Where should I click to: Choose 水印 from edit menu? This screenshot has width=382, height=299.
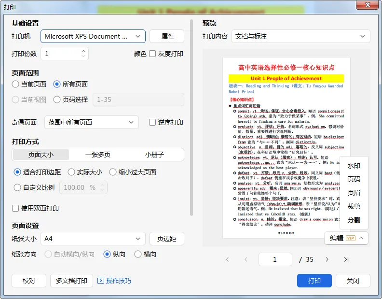[354, 166]
